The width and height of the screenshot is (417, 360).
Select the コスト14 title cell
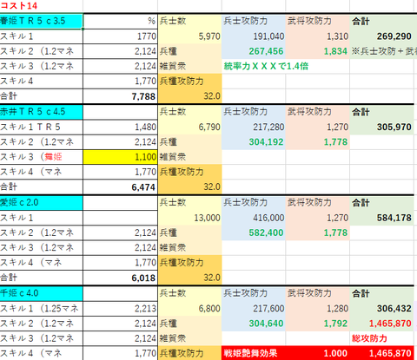(42, 6)
